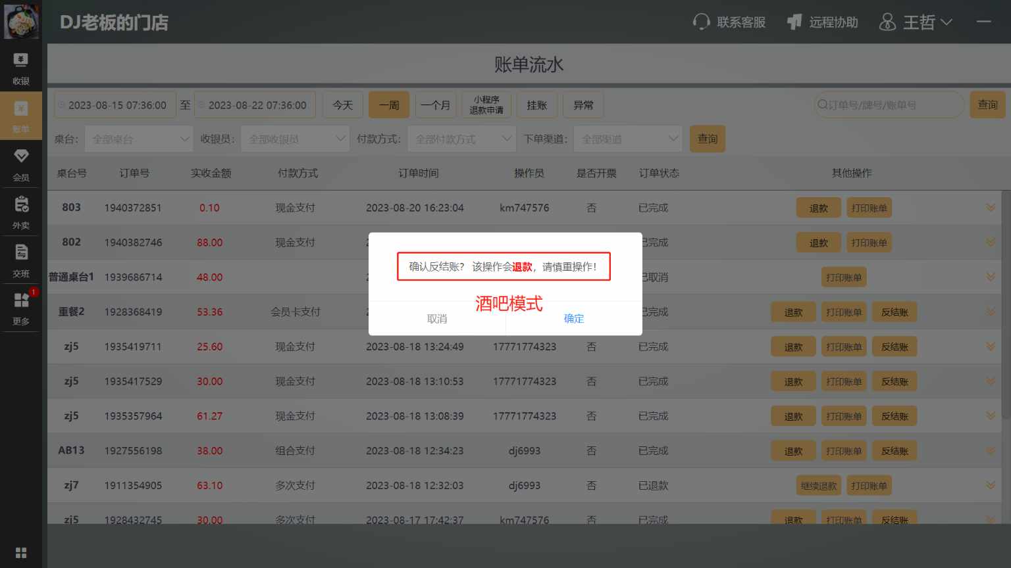Open the 外卖 takeout sidebar icon

point(21,212)
